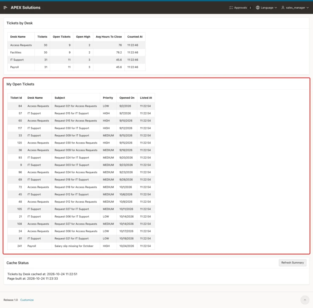Click subject Request 018 for Access Requests
The height and width of the screenshot is (308, 313).
point(76,187)
